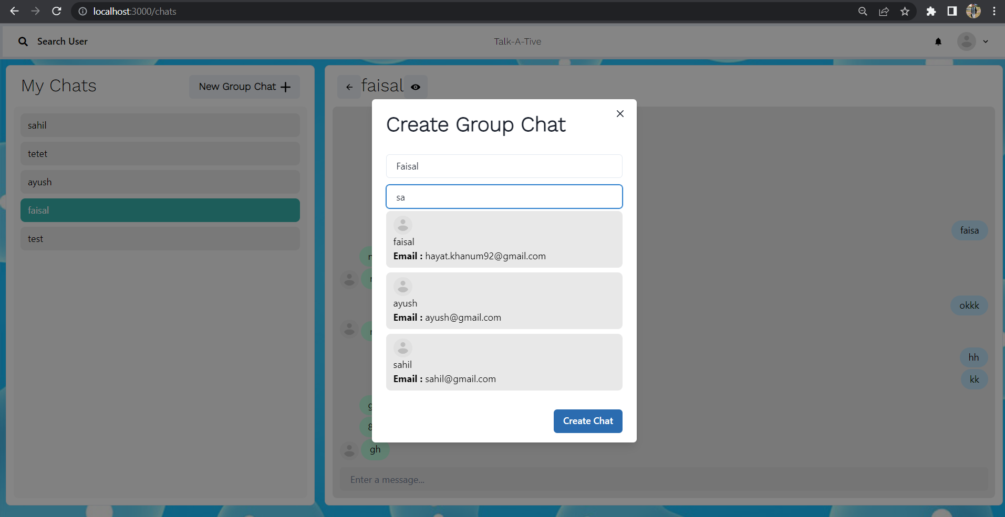The width and height of the screenshot is (1005, 517).
Task: Open the notification bell
Action: pyautogui.click(x=938, y=41)
